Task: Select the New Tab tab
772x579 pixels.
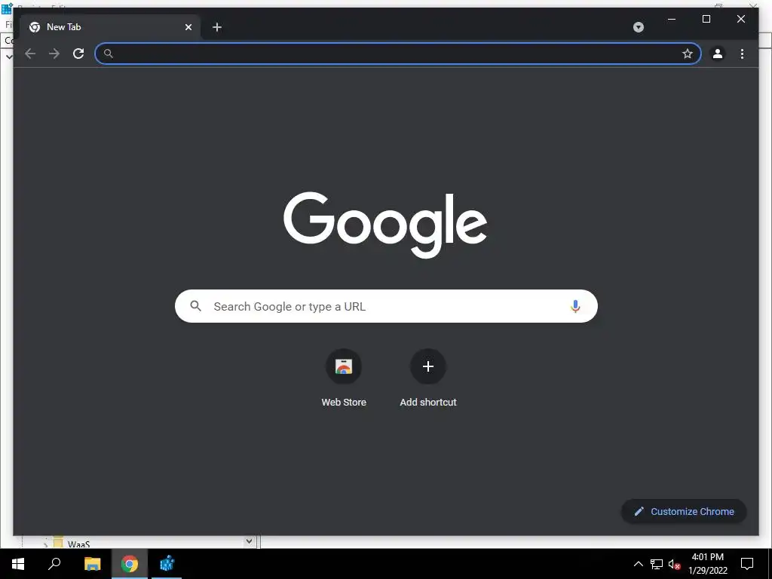Action: click(109, 27)
